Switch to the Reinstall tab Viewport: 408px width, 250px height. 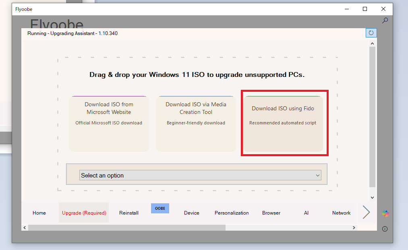click(129, 213)
